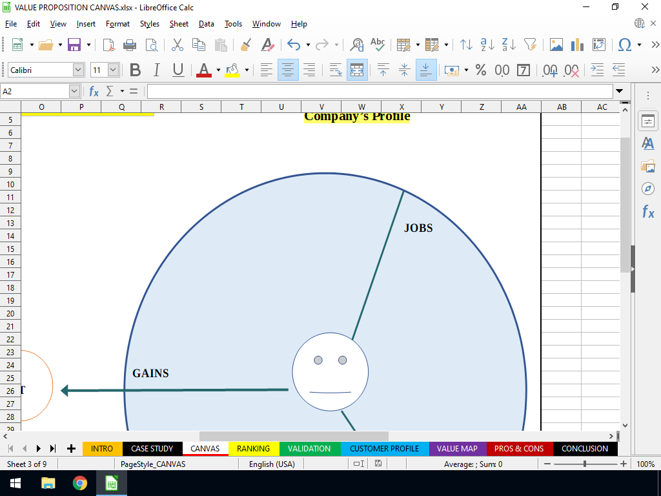Click the Insert Image icon
Screen dimensions: 661x496
point(556,45)
